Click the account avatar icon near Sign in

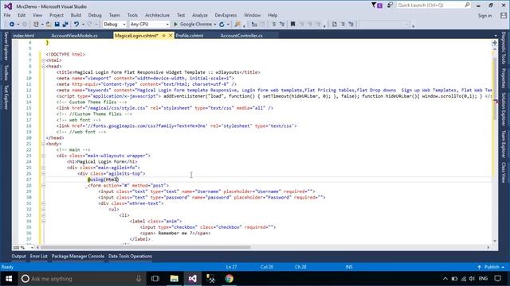tap(504, 16)
